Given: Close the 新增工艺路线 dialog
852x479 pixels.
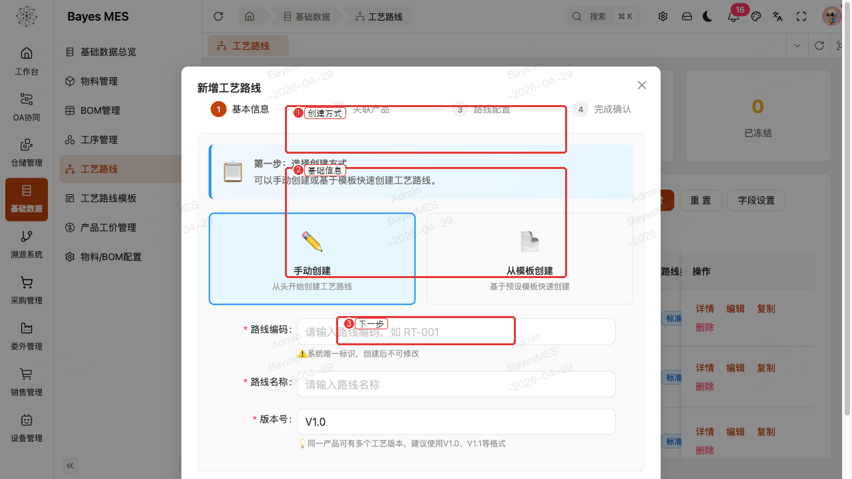Looking at the screenshot, I should pyautogui.click(x=642, y=85).
